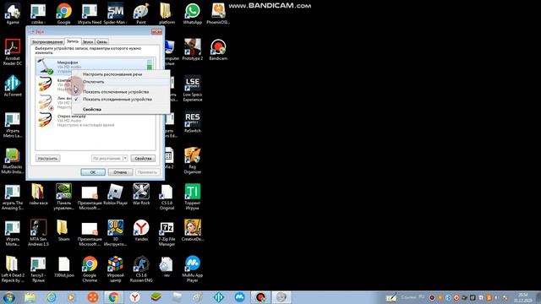Screen dimensions: 541x304
Task: Close the Звук dialog window
Action: click(x=156, y=31)
